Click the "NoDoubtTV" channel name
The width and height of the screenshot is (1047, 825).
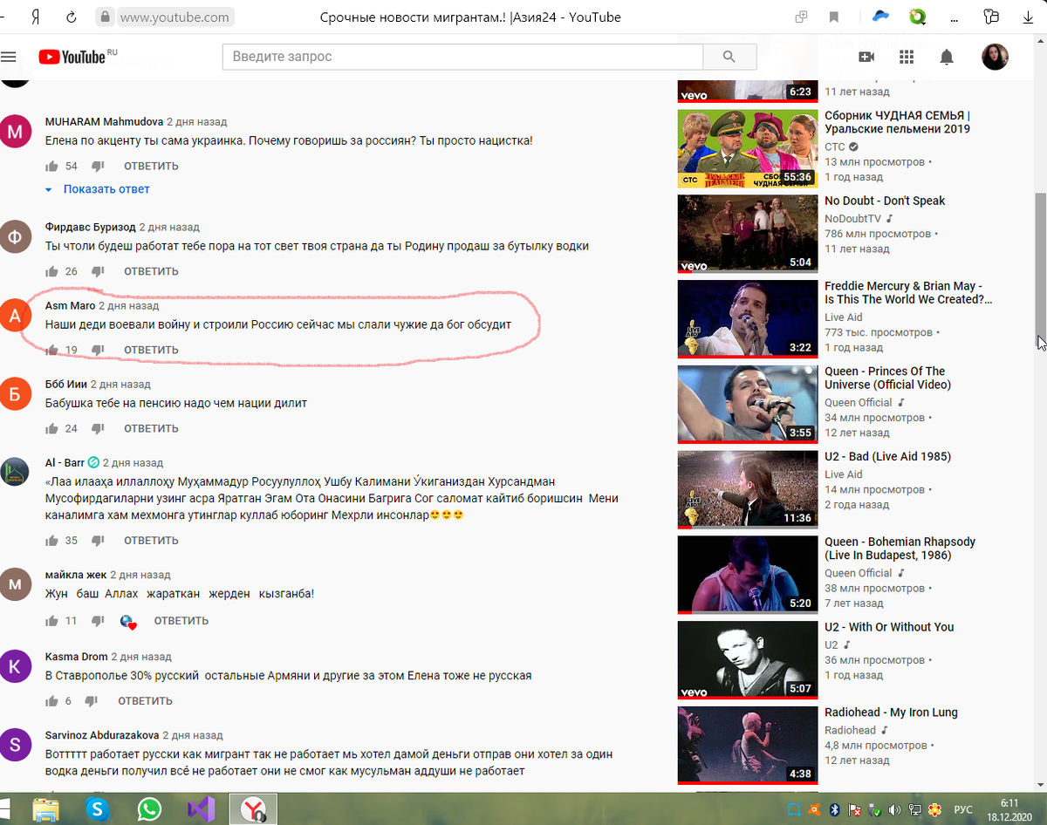coord(853,219)
